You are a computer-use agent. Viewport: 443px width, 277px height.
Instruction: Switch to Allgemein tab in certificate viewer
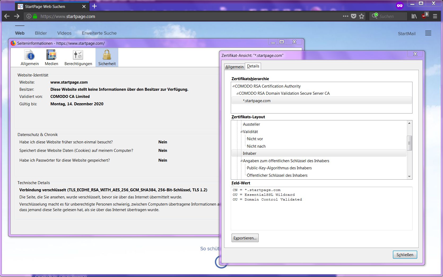click(234, 67)
